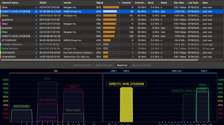
Task: Select the WIFIF94461 network row
Action: [111, 53]
